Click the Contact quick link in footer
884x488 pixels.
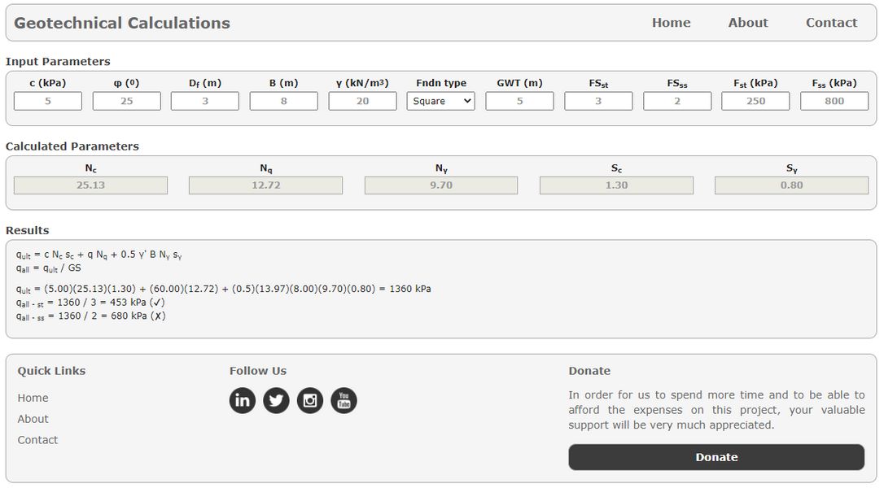[x=38, y=440]
